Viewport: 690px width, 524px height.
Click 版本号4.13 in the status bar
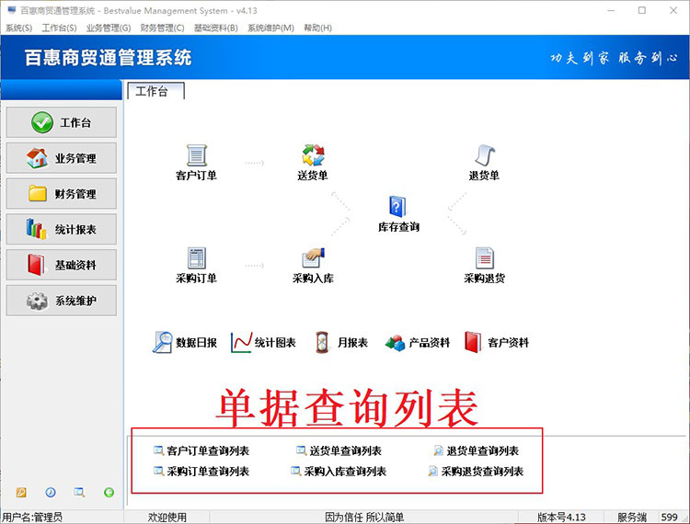tap(561, 518)
